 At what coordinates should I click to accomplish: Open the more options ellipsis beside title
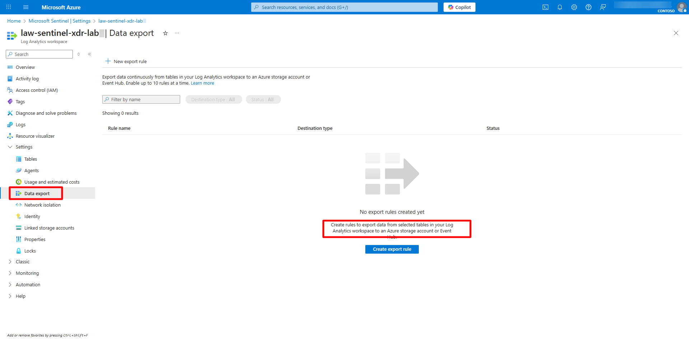177,33
